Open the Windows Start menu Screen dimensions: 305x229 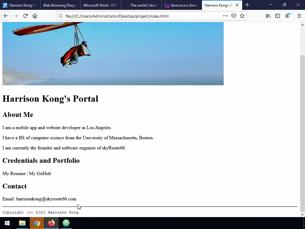[7, 223]
